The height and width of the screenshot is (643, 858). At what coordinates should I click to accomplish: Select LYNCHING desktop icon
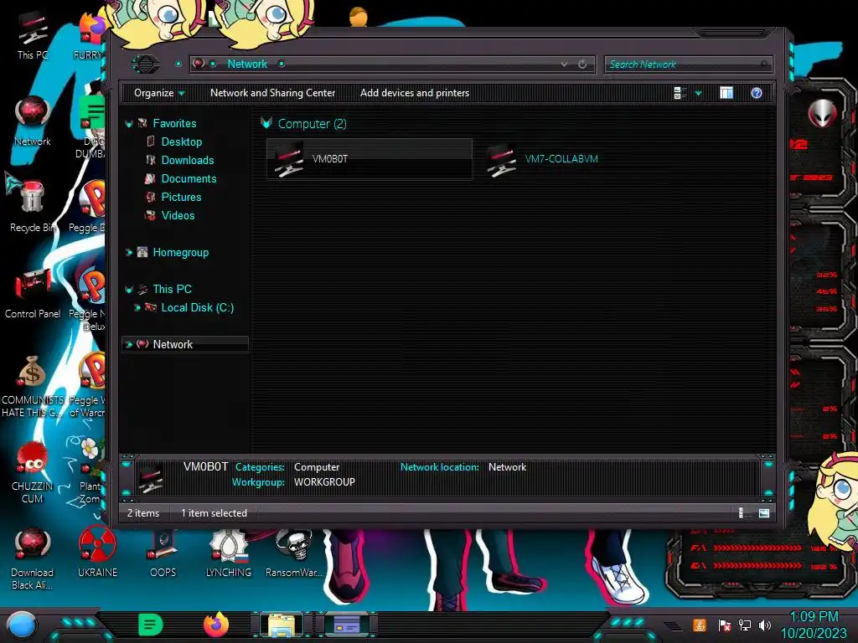tap(229, 553)
